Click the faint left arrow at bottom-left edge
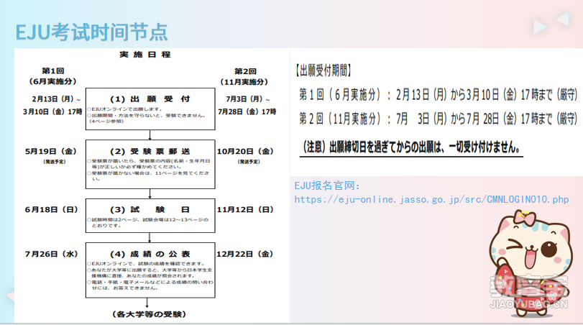This screenshot has width=583, height=325. [9, 296]
